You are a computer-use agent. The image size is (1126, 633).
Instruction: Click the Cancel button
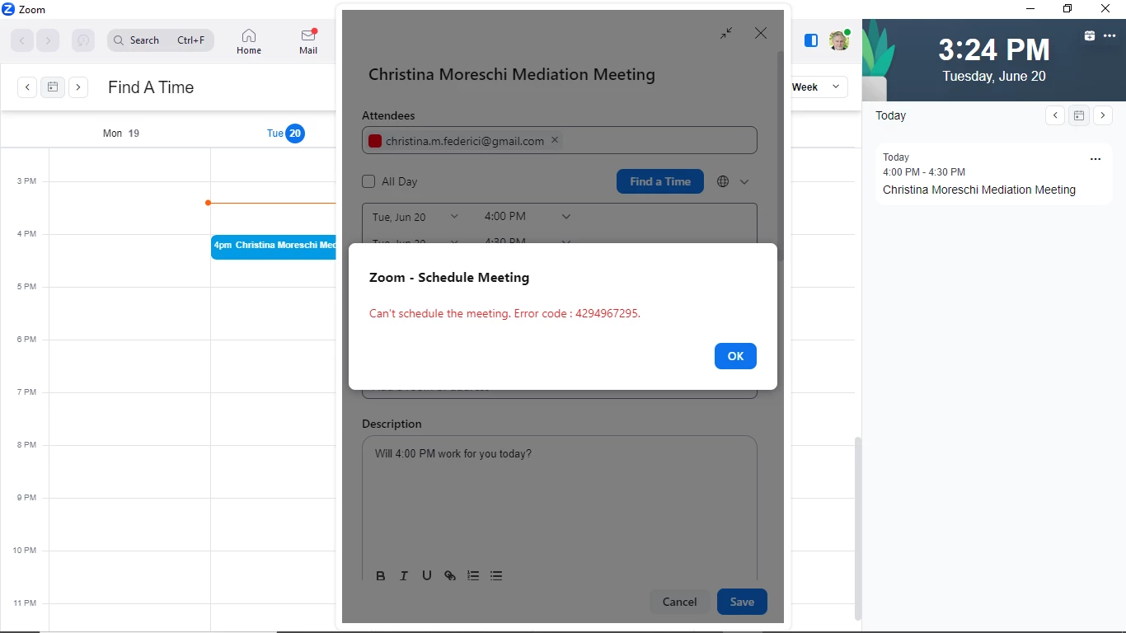point(680,602)
